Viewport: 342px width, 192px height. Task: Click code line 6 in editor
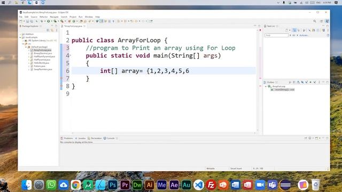click(164, 71)
